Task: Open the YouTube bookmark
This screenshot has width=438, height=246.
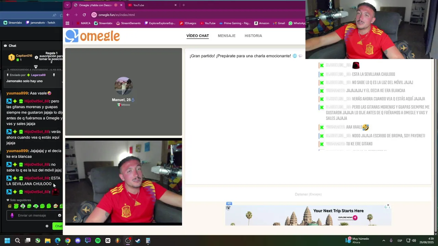Action: (208, 23)
